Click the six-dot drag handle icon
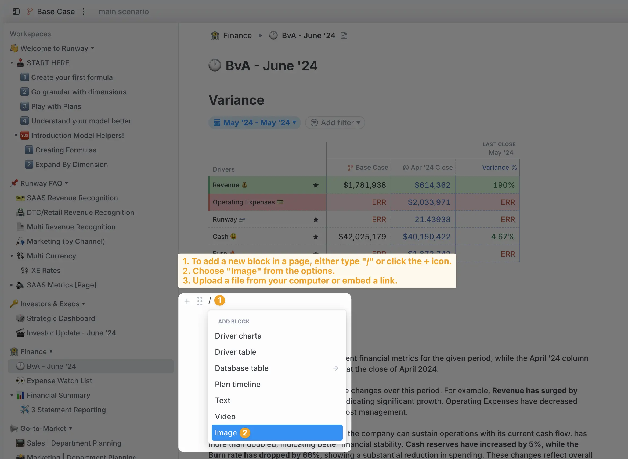 [x=200, y=301]
